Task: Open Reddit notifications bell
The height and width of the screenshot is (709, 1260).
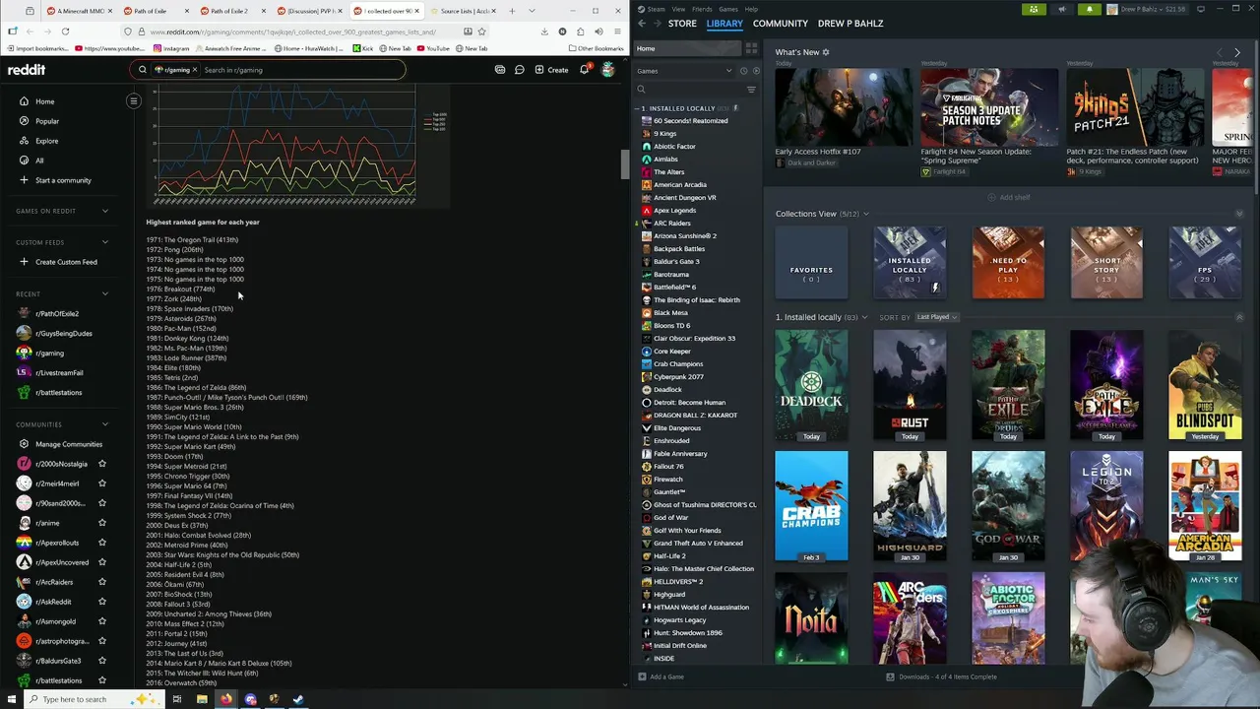Action: coord(584,70)
